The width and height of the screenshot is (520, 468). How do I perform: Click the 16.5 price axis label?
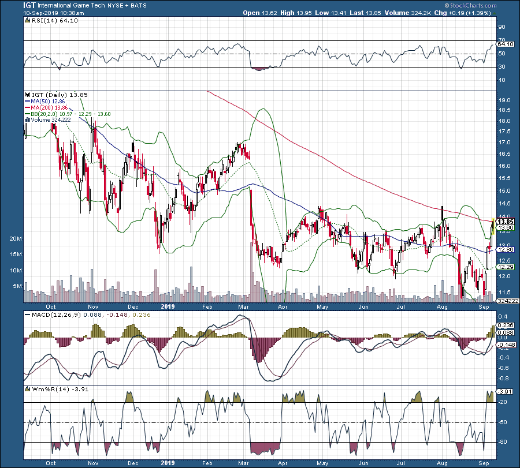pos(504,154)
